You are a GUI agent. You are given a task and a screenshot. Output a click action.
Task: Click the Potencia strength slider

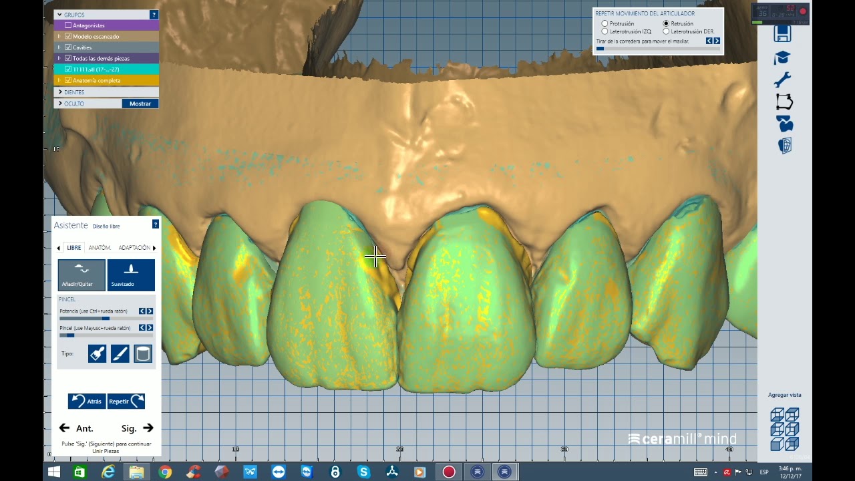click(106, 319)
